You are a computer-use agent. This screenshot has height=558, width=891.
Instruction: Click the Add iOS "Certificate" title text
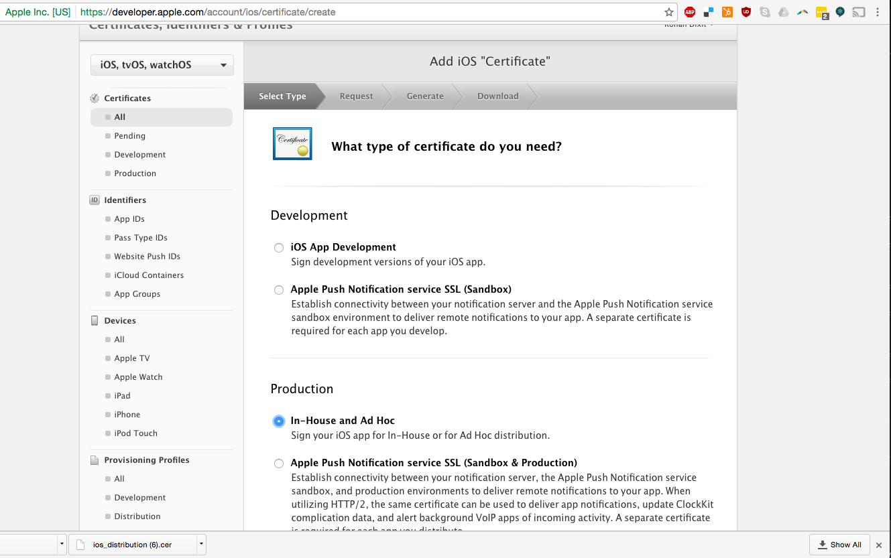point(490,62)
